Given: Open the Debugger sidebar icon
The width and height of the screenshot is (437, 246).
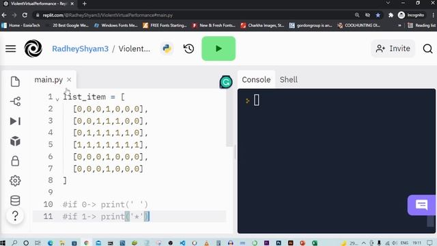Looking at the screenshot, I should [x=15, y=121].
